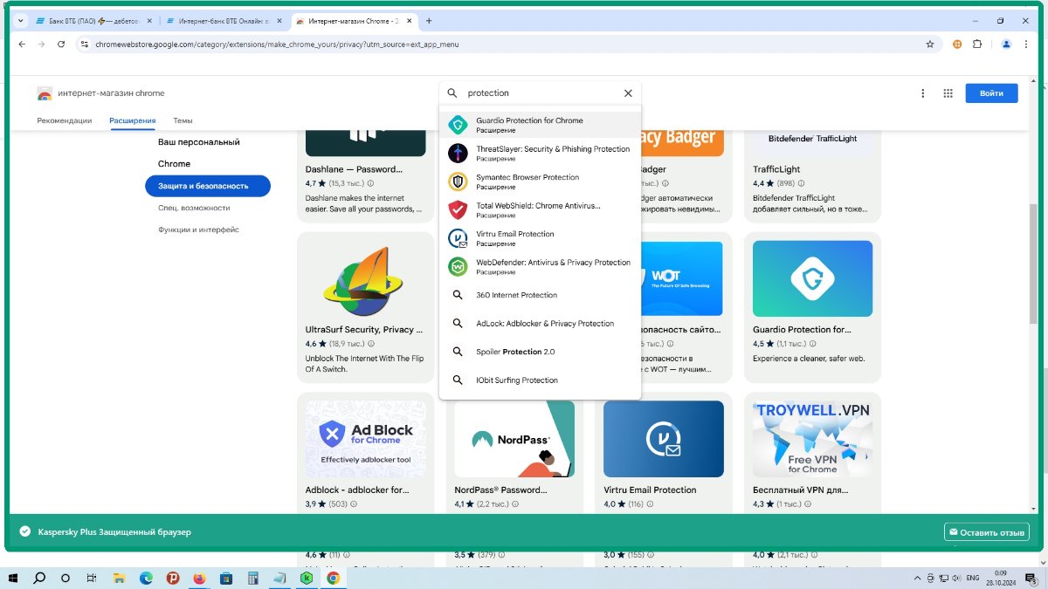
Task: Open the Темы tab
Action: pyautogui.click(x=183, y=120)
